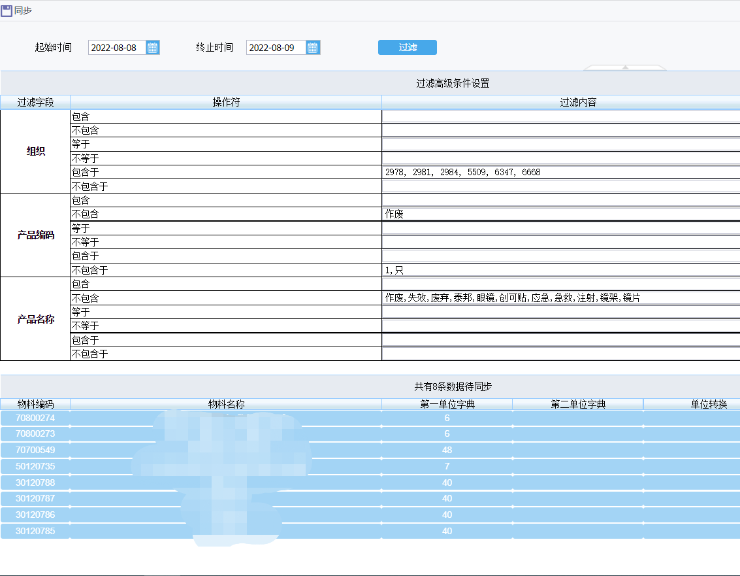Viewport: 740px width, 576px height.
Task: Edit the 组织 包含于 list 2978, 2981
Action: click(561, 172)
